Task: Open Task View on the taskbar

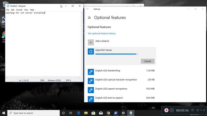Action: [71, 113]
